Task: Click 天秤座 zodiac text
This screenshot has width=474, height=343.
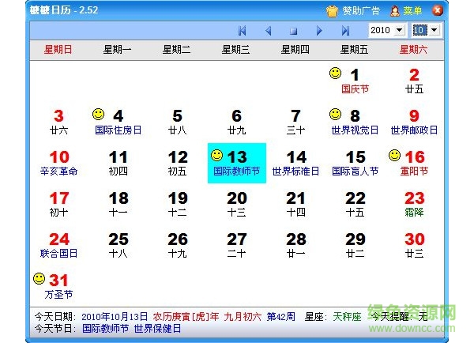Action: [x=347, y=317]
